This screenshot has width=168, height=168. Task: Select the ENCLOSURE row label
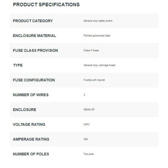(24, 110)
